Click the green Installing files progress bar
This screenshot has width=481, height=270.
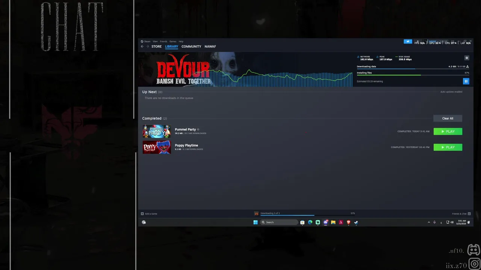coord(413,75)
